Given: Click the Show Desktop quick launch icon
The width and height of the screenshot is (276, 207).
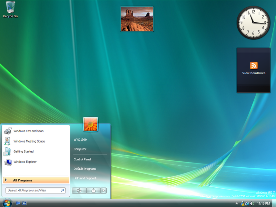Looking at the screenshot, I should coord(18,203).
